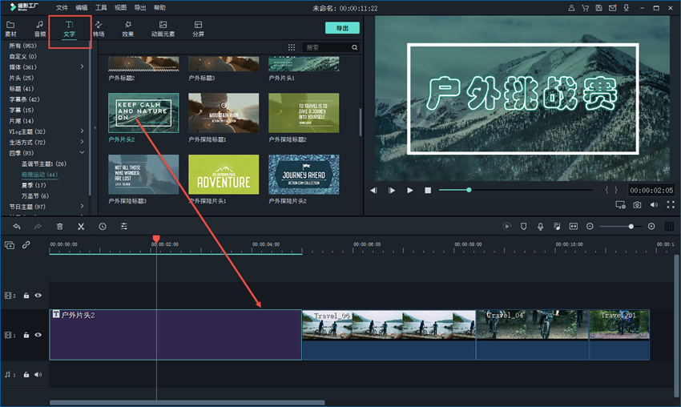The height and width of the screenshot is (407, 681).
Task: Step back one frame in preview
Action: (373, 190)
